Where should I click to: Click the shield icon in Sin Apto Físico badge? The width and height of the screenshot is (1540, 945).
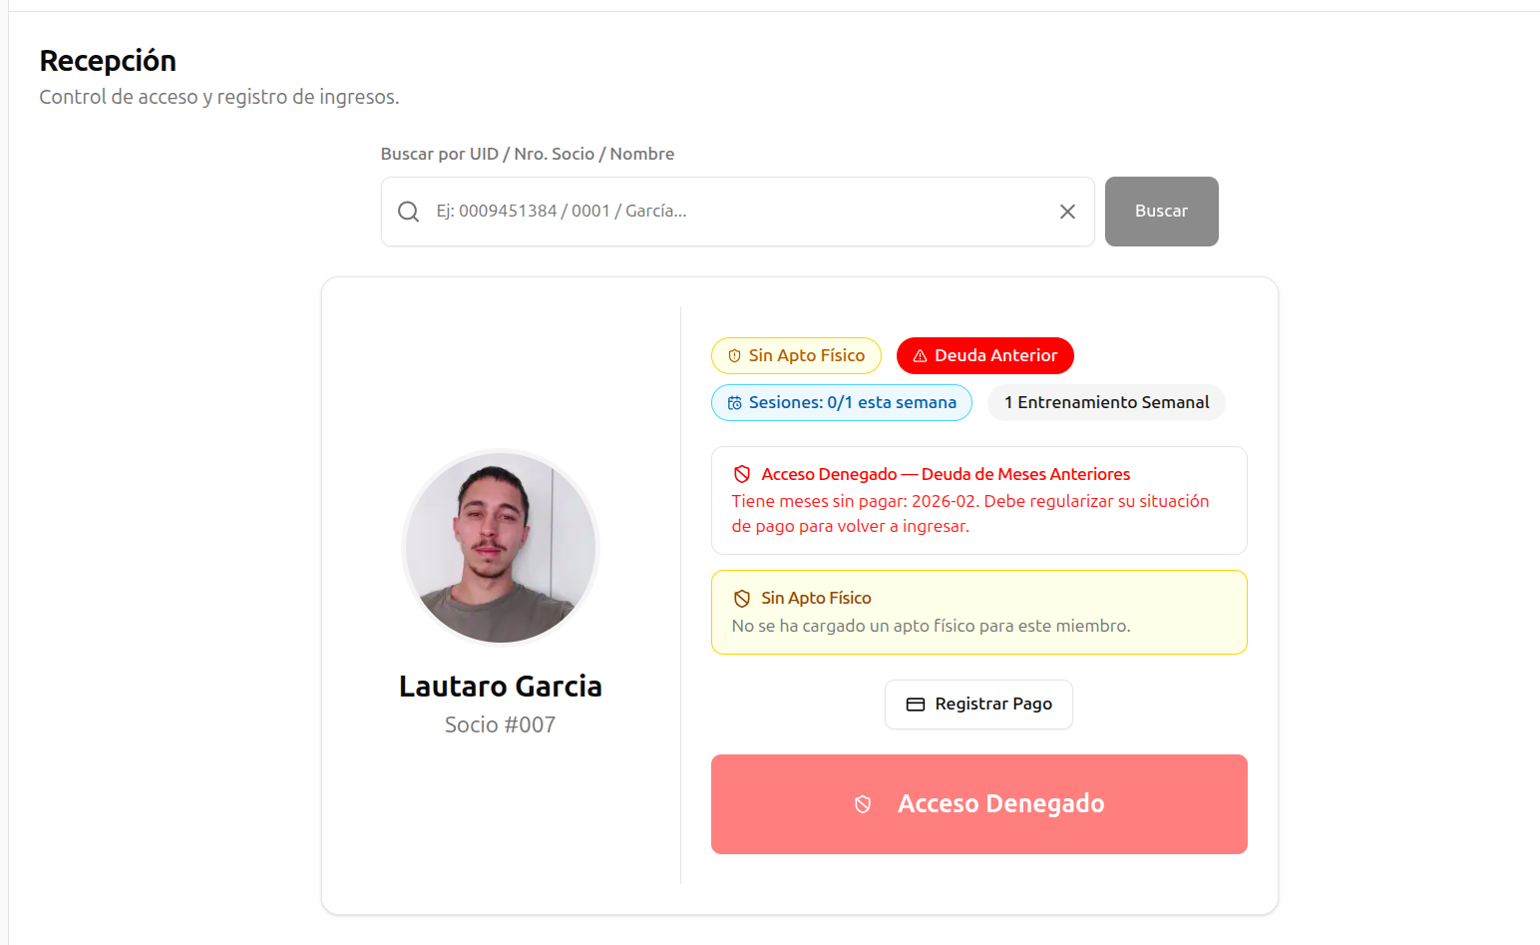coord(735,356)
